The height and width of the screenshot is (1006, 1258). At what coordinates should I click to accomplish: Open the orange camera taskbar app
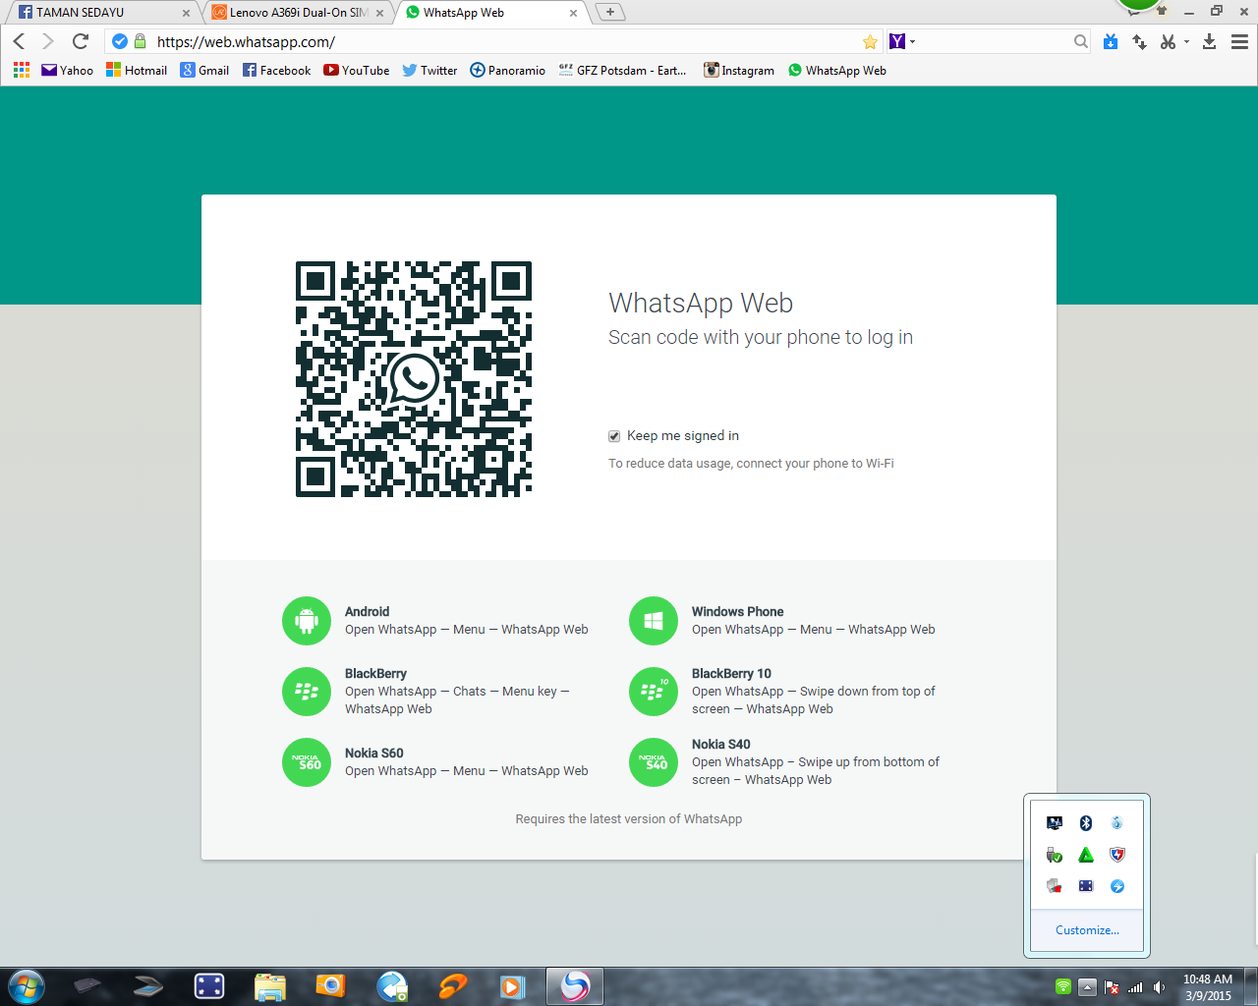(x=330, y=986)
